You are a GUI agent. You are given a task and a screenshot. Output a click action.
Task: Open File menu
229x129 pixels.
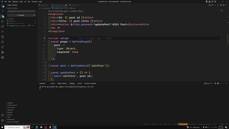point(6,1)
